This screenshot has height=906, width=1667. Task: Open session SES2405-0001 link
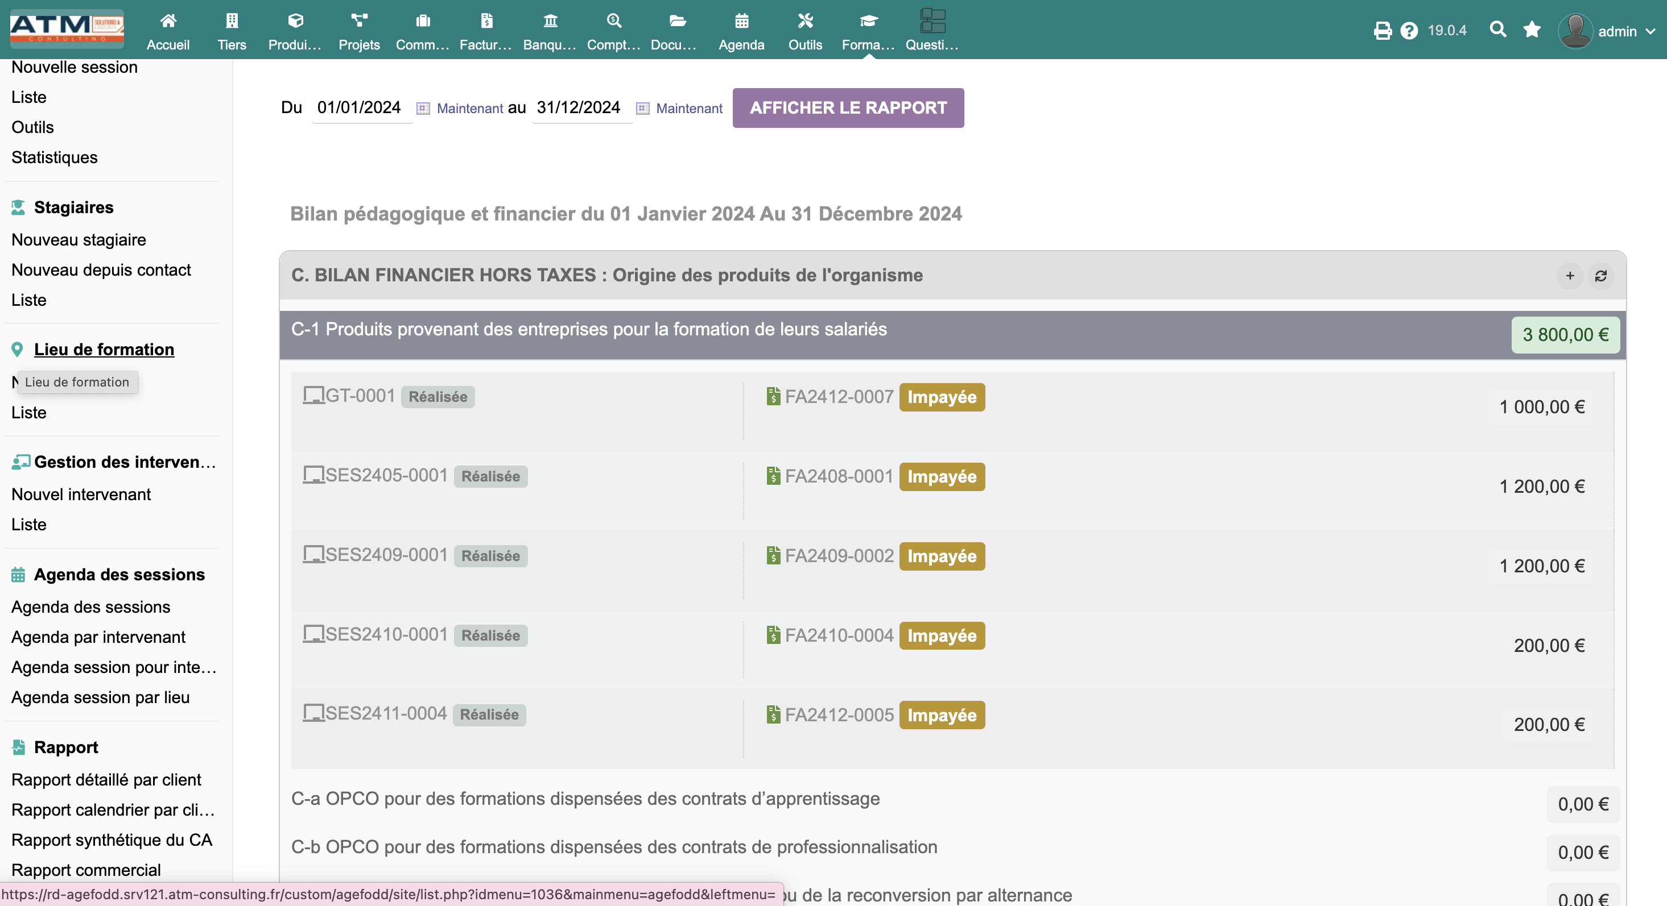click(x=386, y=475)
